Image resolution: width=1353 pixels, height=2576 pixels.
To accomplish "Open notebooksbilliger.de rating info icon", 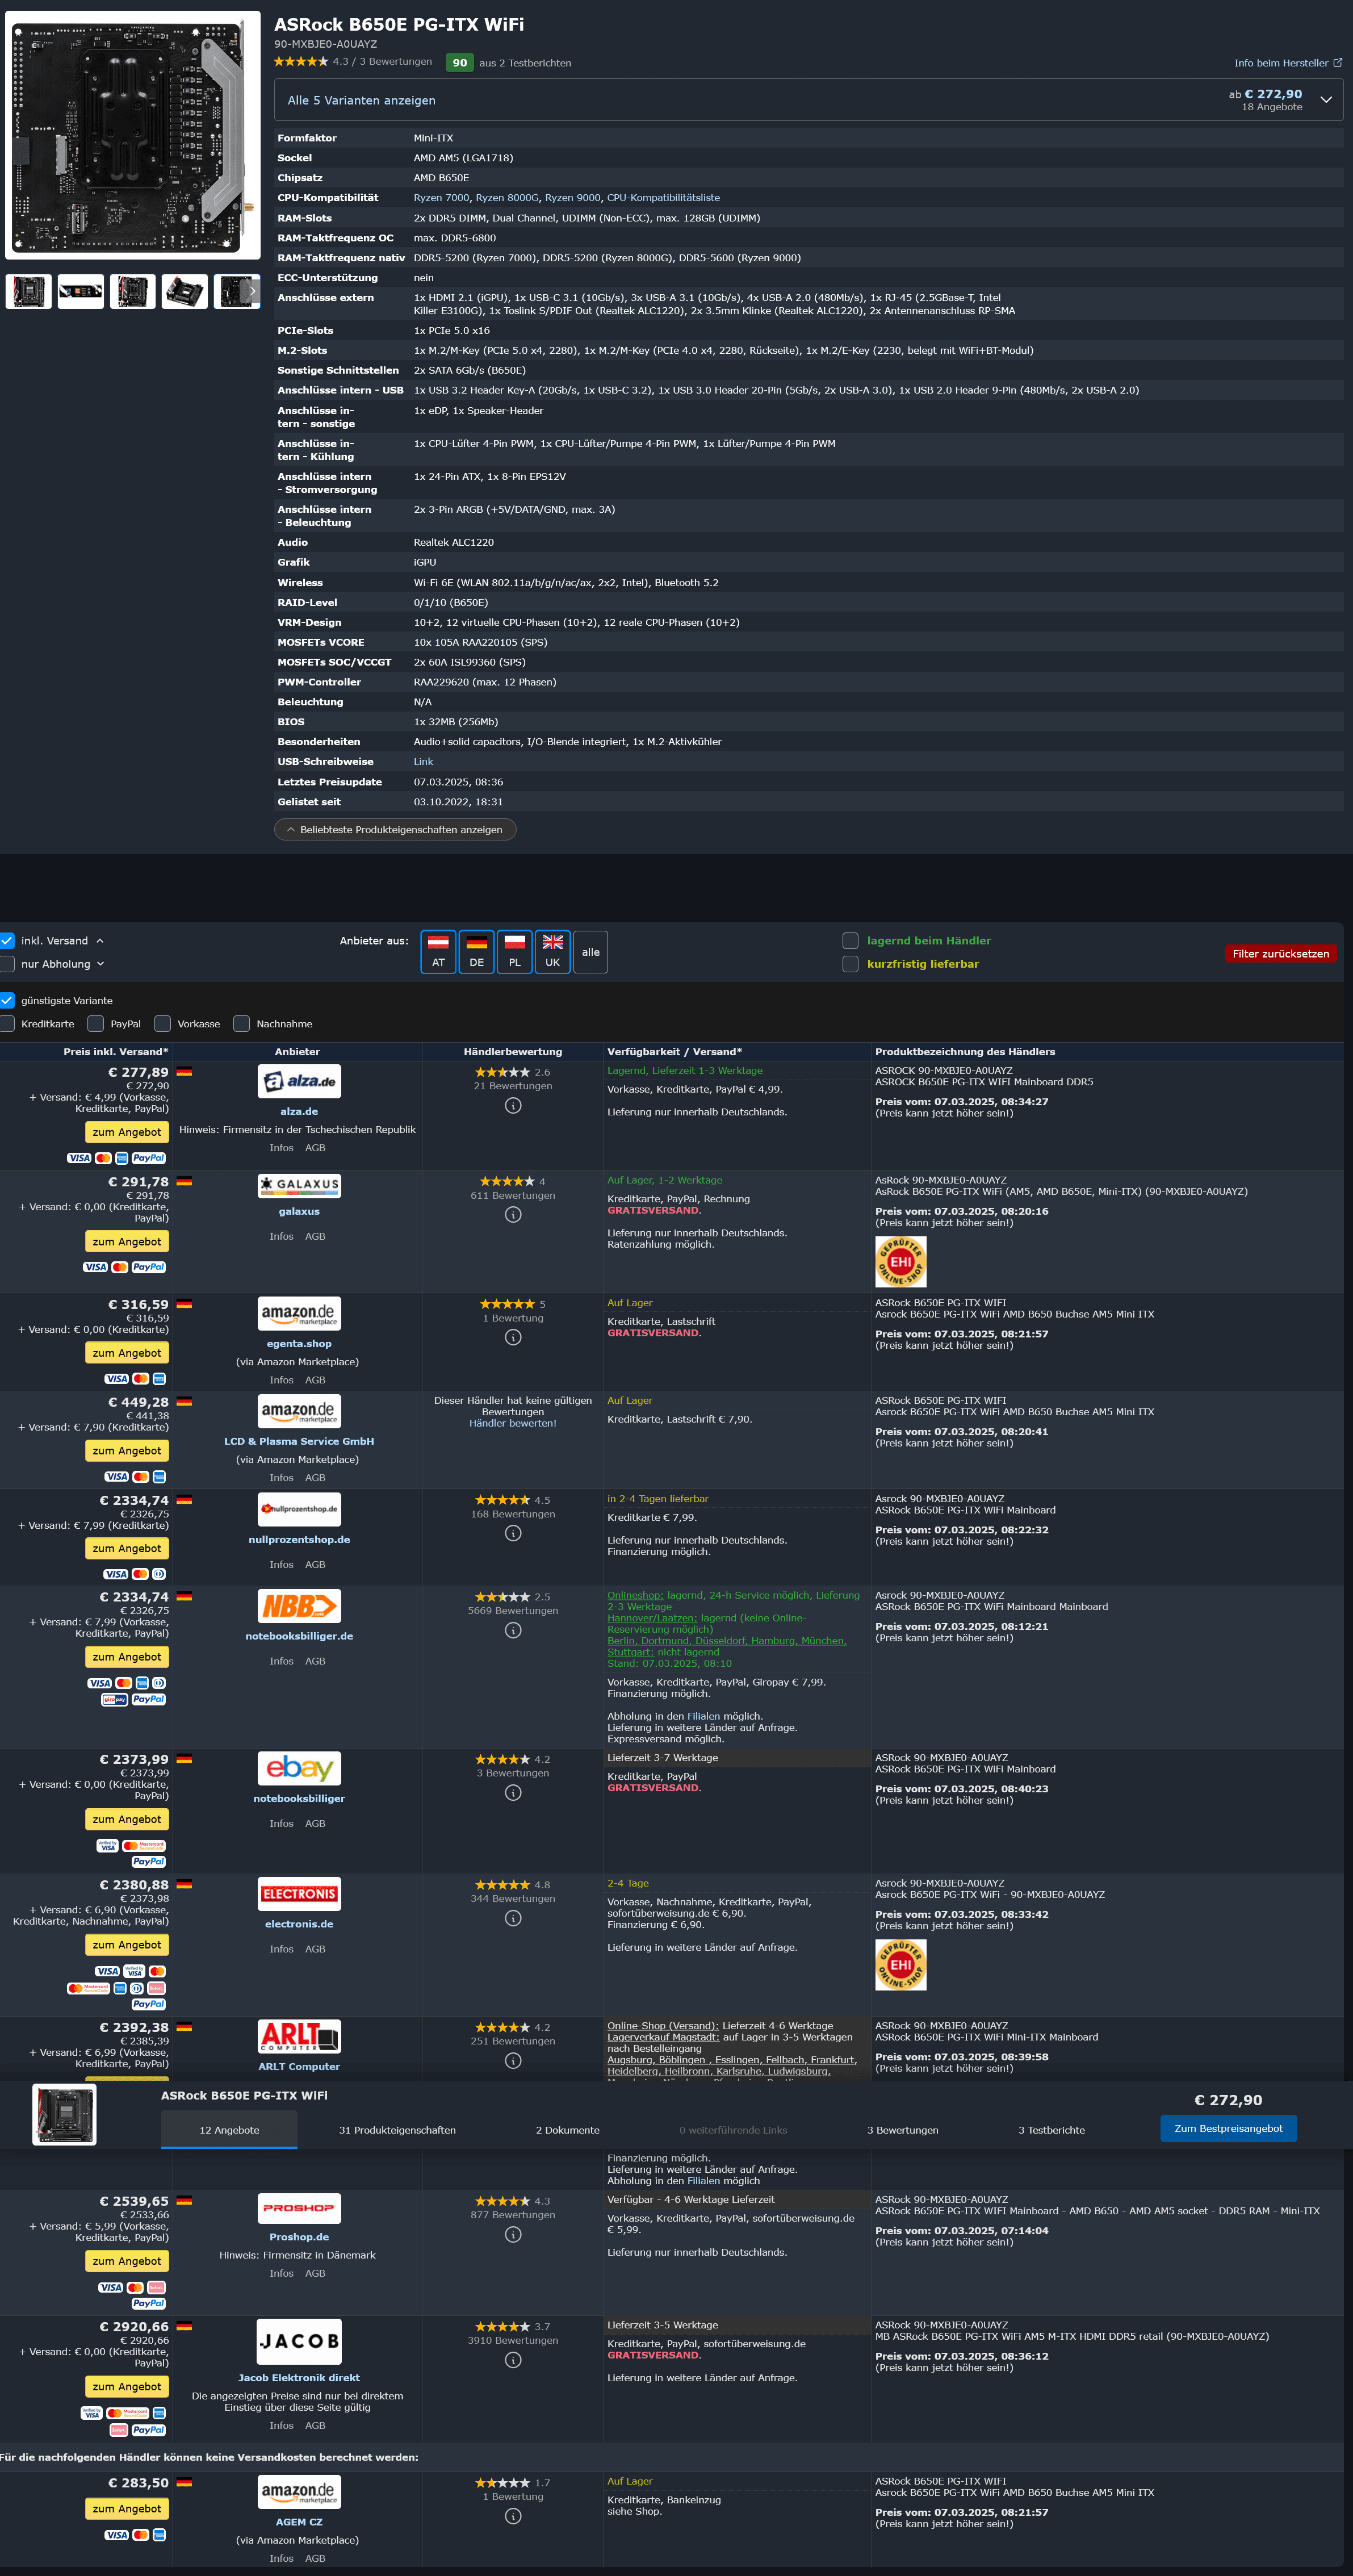I will 513,1630.
